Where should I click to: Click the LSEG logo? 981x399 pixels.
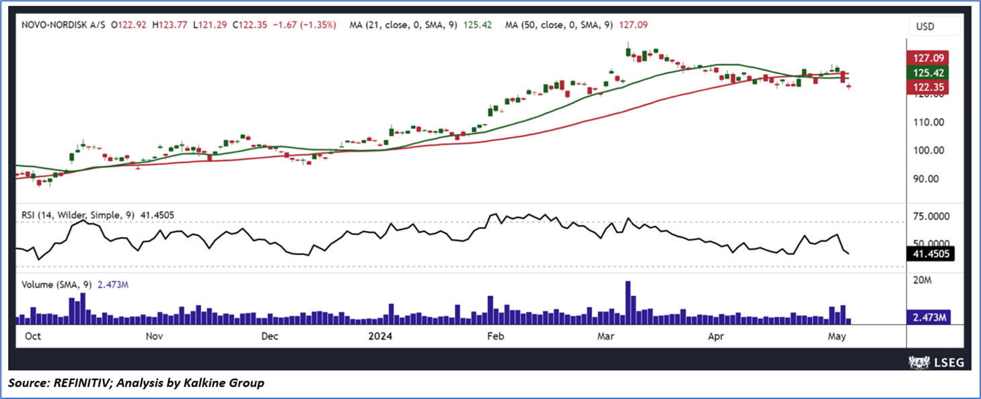pos(935,362)
